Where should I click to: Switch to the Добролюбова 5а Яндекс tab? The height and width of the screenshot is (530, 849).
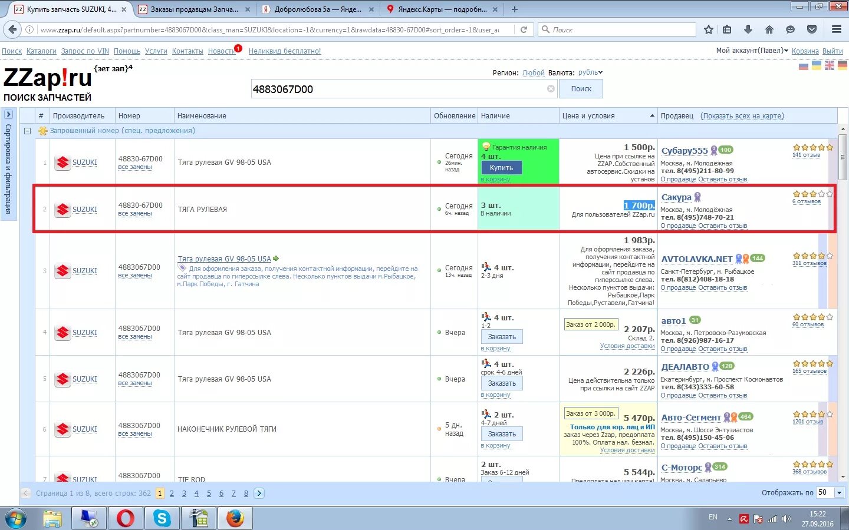(x=318, y=9)
